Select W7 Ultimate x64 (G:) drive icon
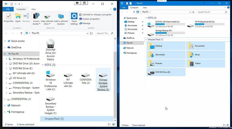 pos(68,80)
